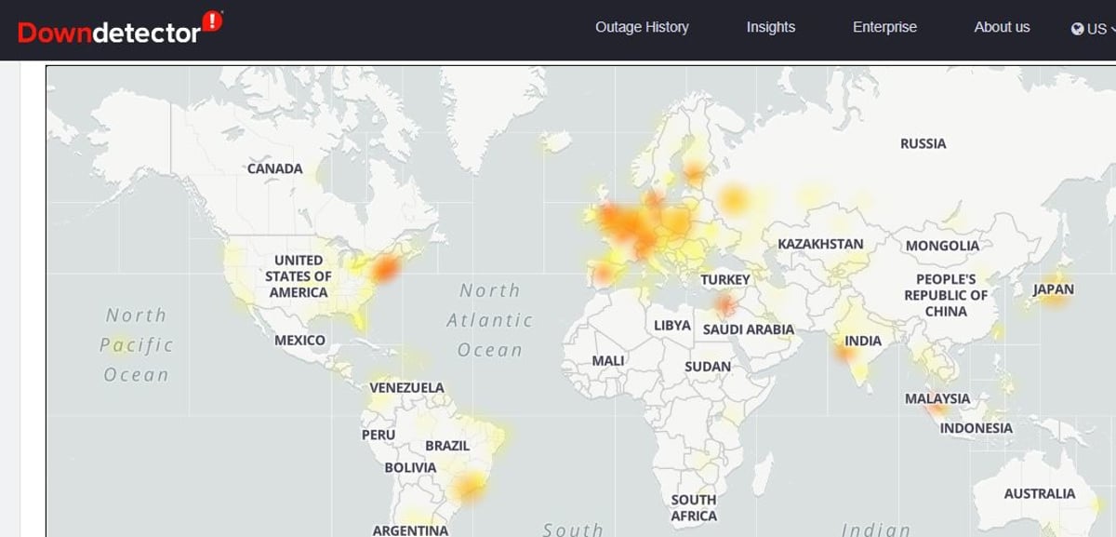
Task: Open the Outage History menu item
Action: [x=642, y=27]
